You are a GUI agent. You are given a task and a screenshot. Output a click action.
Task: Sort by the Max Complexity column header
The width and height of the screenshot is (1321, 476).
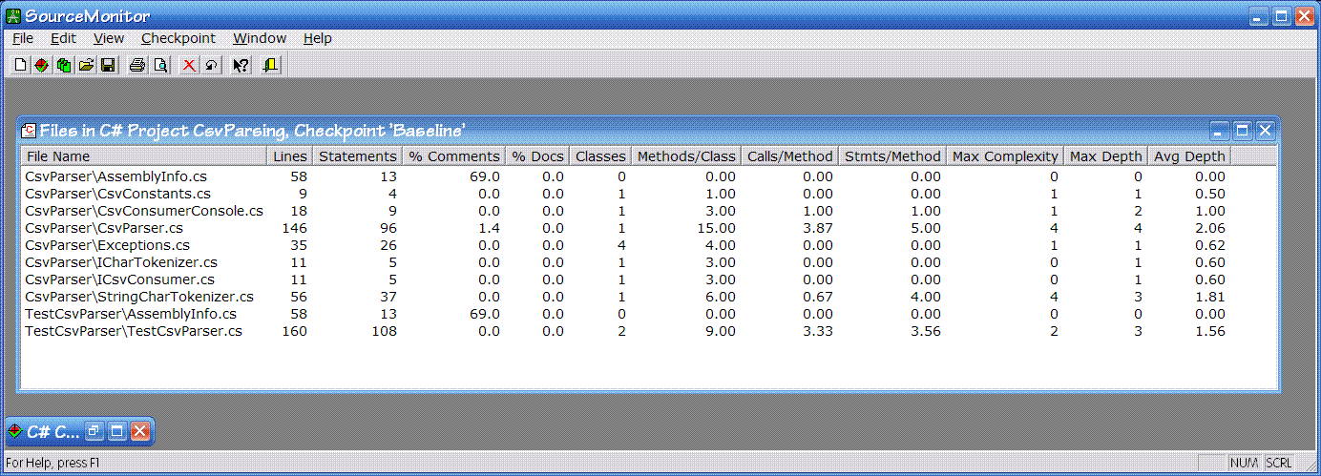tap(1005, 156)
